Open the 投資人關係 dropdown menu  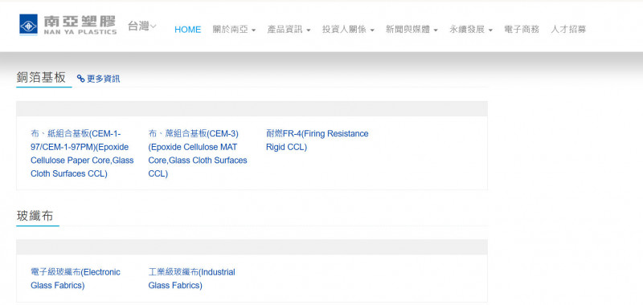[348, 30]
